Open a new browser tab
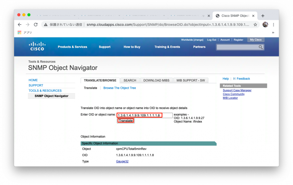Viewport: 293px width, 185px height. click(262, 16)
